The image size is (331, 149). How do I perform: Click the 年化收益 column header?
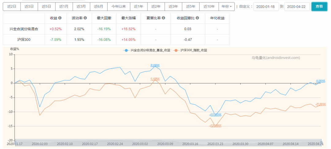pyautogui.click(x=217, y=18)
